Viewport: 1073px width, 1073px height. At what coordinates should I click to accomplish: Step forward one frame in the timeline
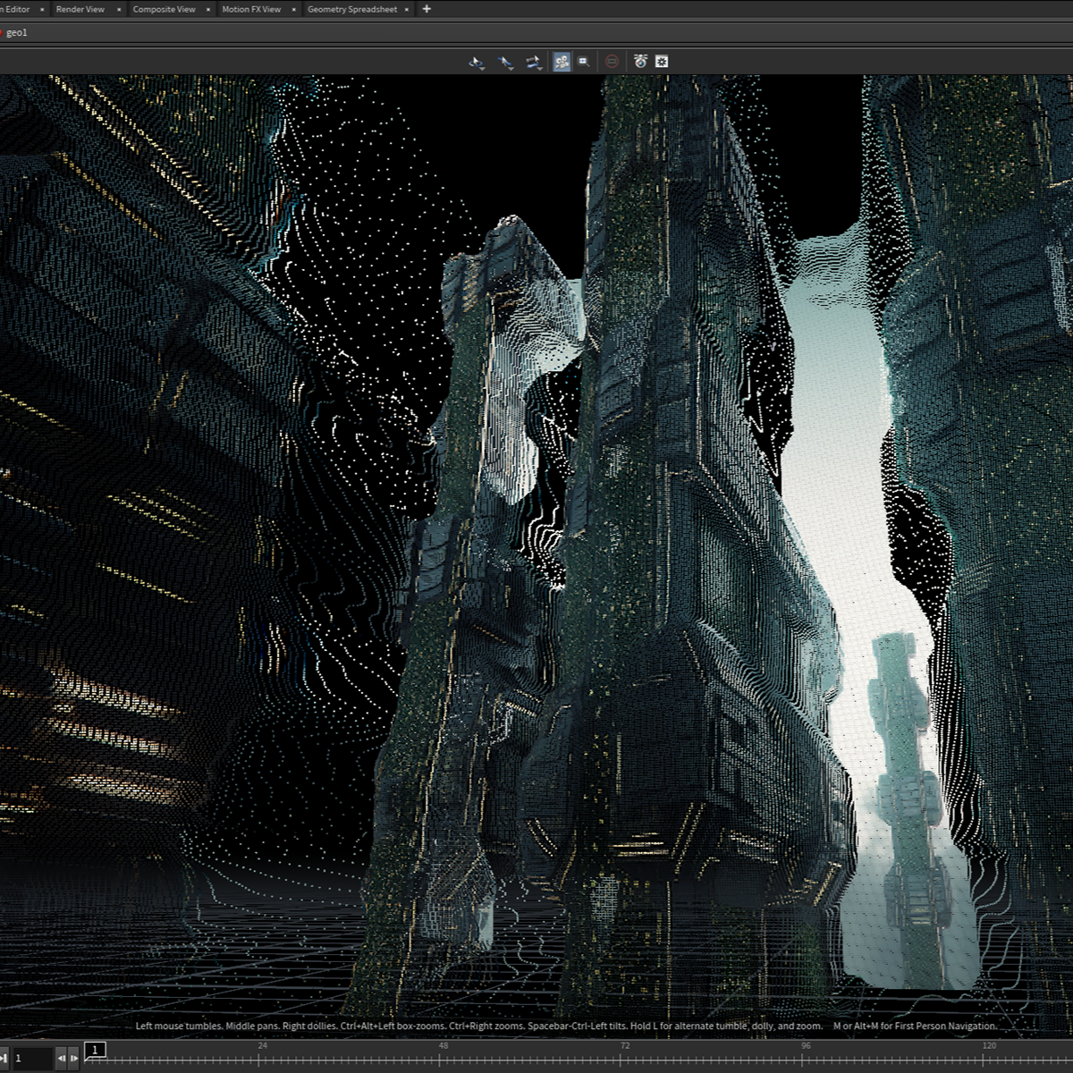tap(74, 1059)
